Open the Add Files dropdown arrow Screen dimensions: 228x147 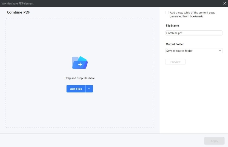pyautogui.click(x=89, y=89)
